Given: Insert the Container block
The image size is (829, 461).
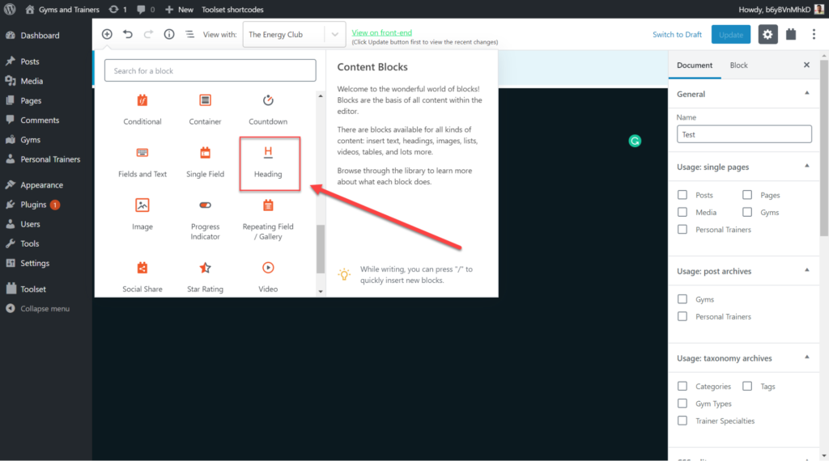Looking at the screenshot, I should (205, 110).
